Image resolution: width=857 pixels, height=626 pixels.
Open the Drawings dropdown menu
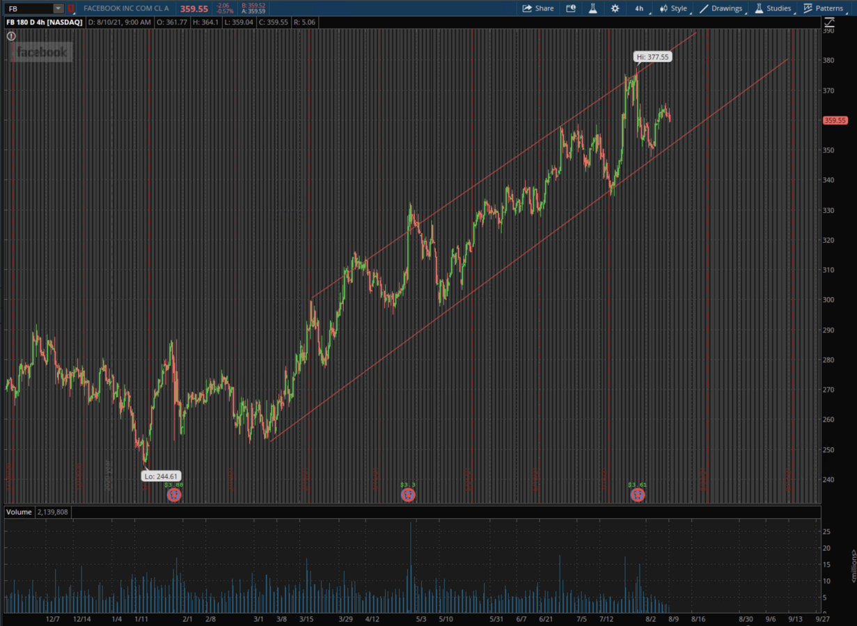click(721, 8)
